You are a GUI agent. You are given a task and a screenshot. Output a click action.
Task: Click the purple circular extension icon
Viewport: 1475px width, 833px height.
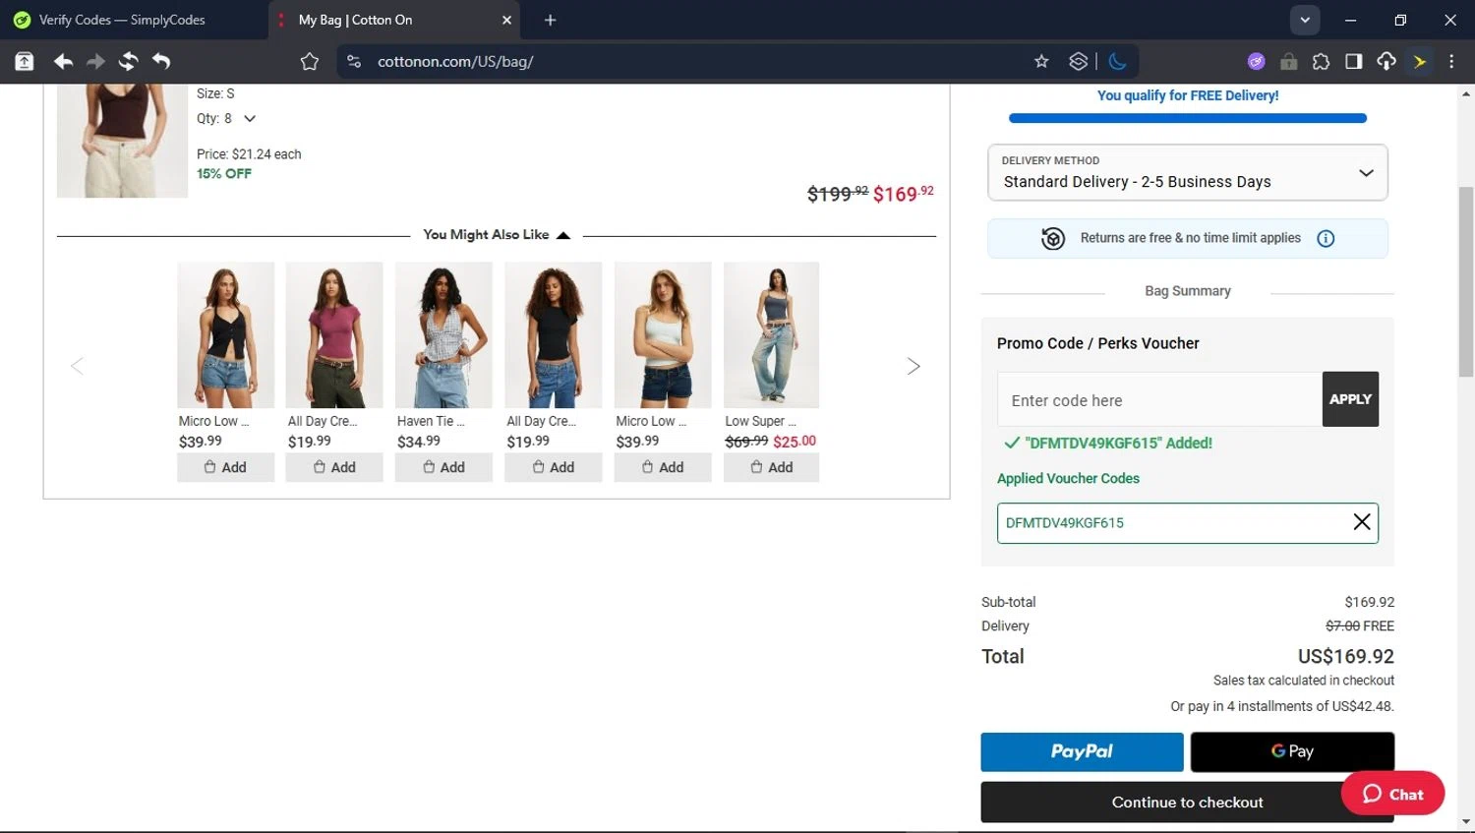point(1256,62)
